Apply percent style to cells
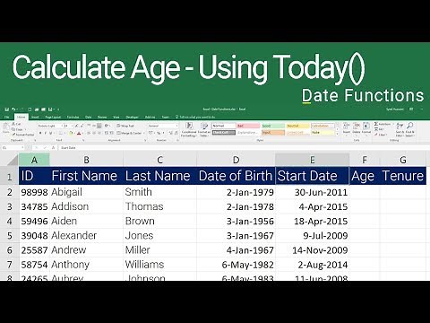Image resolution: width=430 pixels, height=323 pixels. pyautogui.click(x=159, y=133)
